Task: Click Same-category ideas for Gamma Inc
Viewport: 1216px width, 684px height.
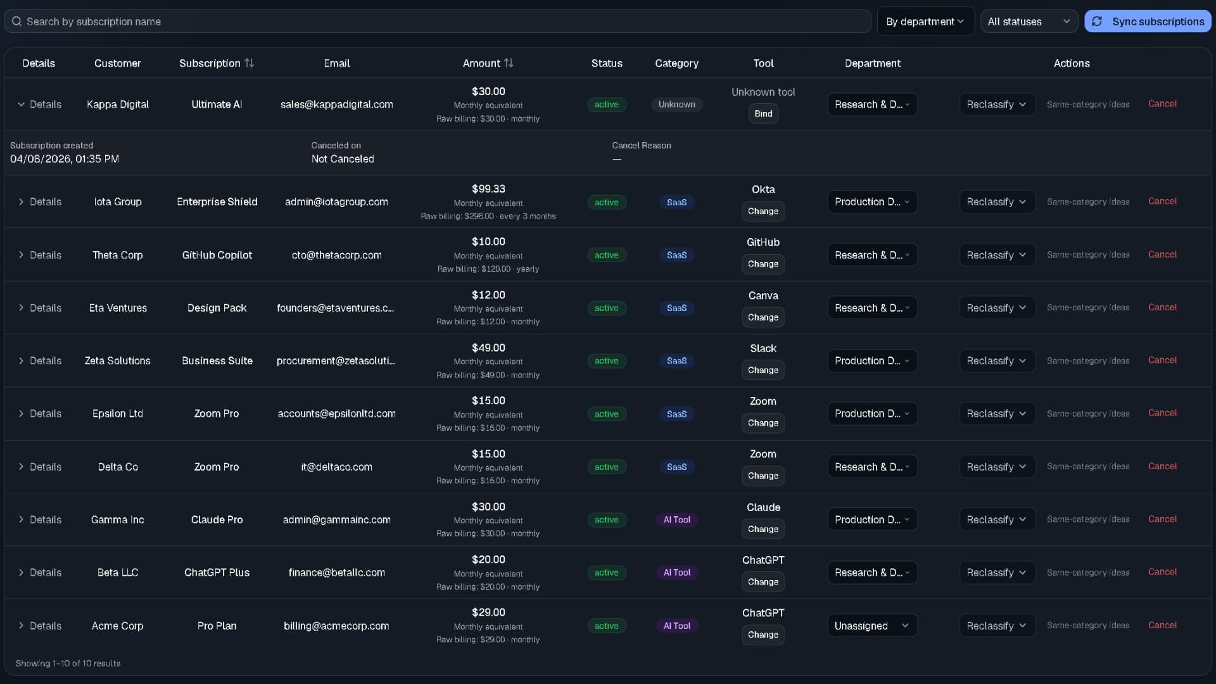Action: coord(1088,519)
